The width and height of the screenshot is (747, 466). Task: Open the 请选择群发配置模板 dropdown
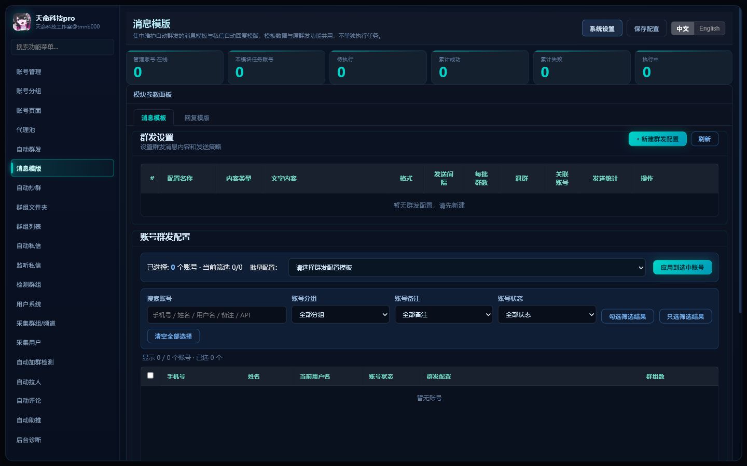point(467,268)
